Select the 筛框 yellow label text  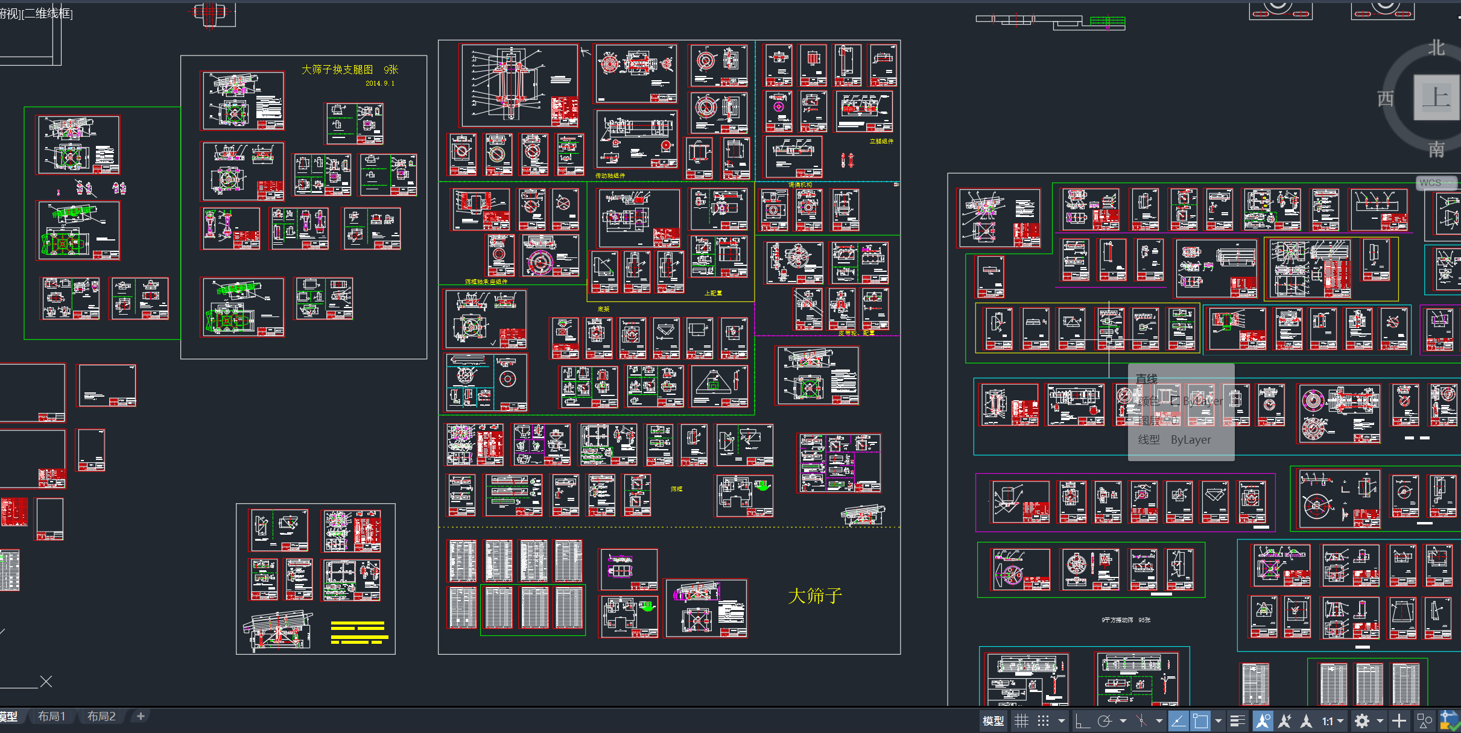(676, 489)
